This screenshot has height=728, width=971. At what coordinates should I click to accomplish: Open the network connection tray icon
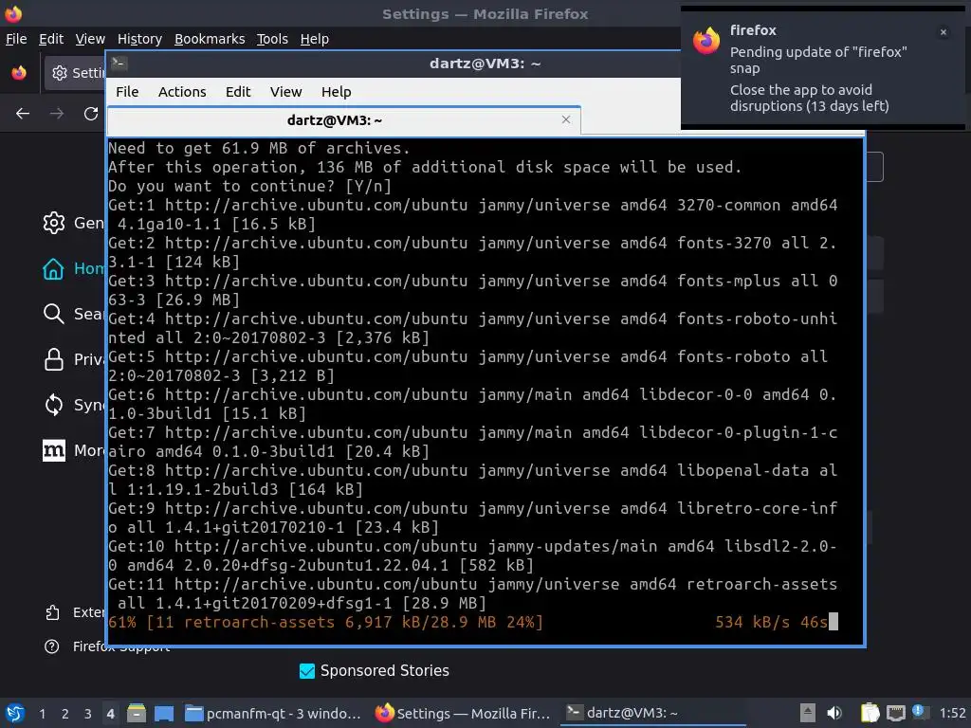coord(895,713)
